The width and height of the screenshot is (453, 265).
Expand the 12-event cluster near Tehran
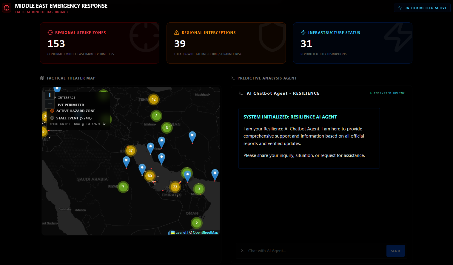153,99
